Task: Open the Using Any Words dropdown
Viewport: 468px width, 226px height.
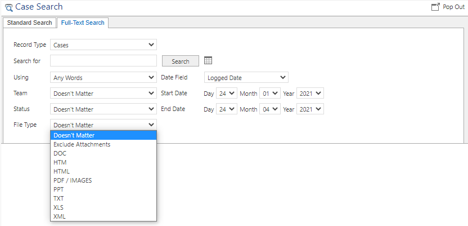Action: coord(103,77)
